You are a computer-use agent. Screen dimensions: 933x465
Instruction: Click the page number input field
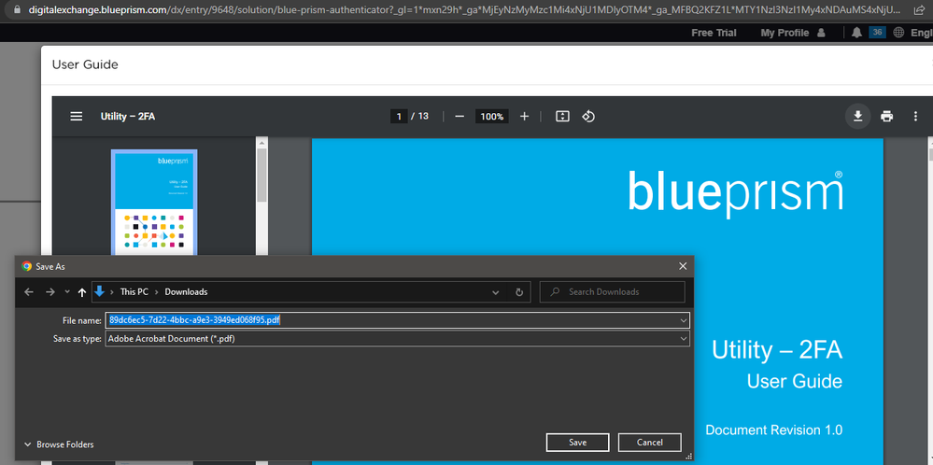click(x=399, y=117)
